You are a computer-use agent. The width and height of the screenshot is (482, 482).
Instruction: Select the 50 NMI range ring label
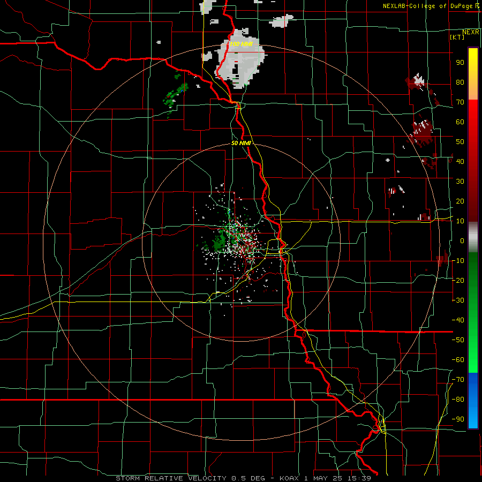[x=241, y=143]
